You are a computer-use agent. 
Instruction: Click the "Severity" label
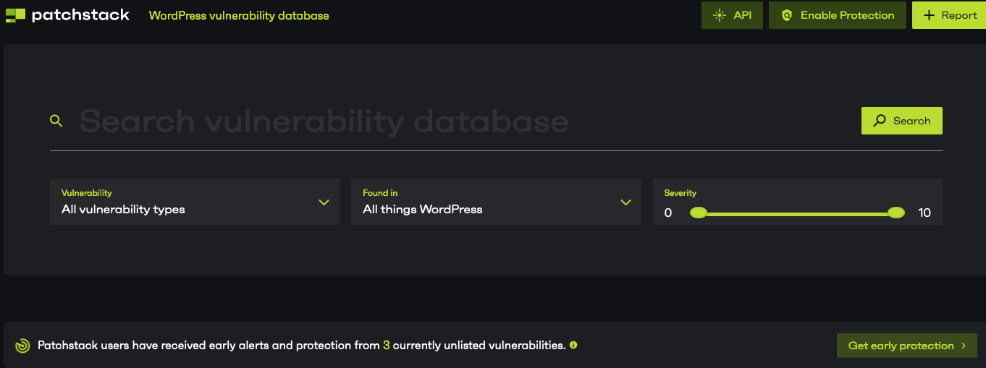click(x=680, y=193)
